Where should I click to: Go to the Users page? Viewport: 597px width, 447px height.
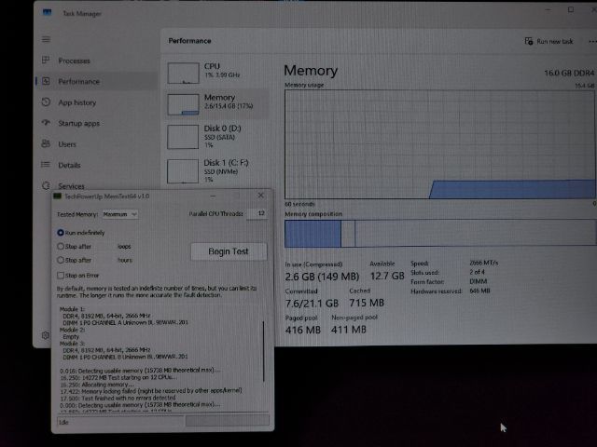[x=67, y=144]
